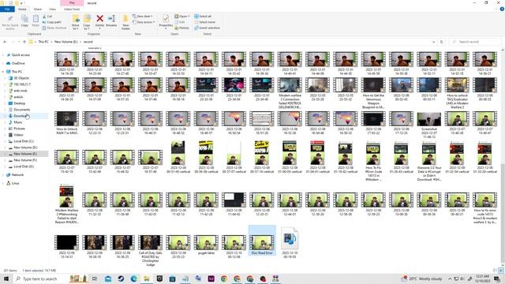The image size is (505, 284).
Task: Click the Play contextual tab header
Action: pyautogui.click(x=72, y=3)
